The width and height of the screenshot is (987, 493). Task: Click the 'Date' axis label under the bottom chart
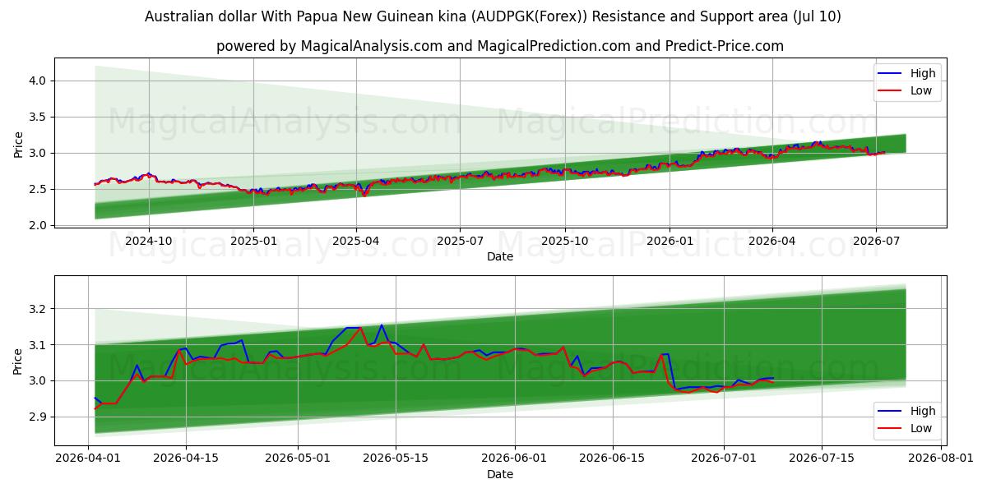pyautogui.click(x=500, y=474)
